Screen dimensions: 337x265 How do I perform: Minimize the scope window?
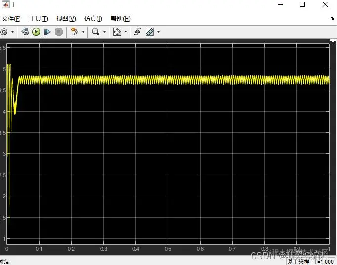click(280, 4)
